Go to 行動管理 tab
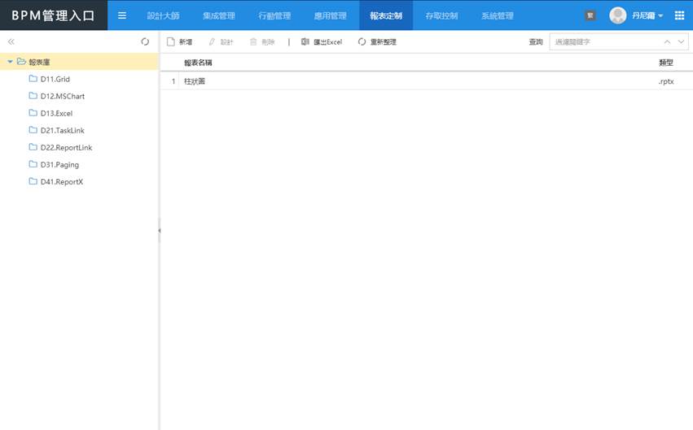Viewport: 693px width, 430px height. (274, 16)
